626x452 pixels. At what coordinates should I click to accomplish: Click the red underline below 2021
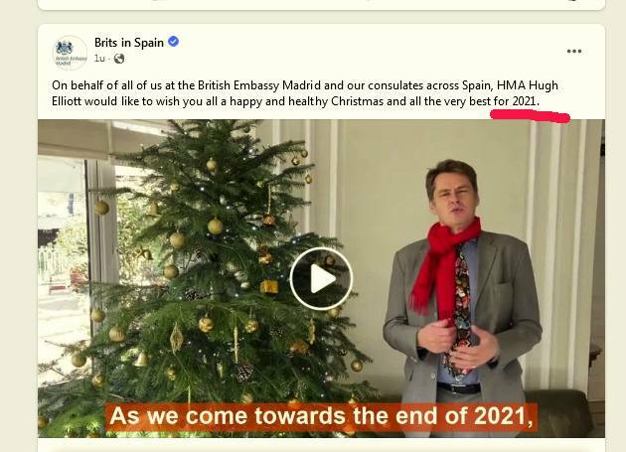coord(530,116)
